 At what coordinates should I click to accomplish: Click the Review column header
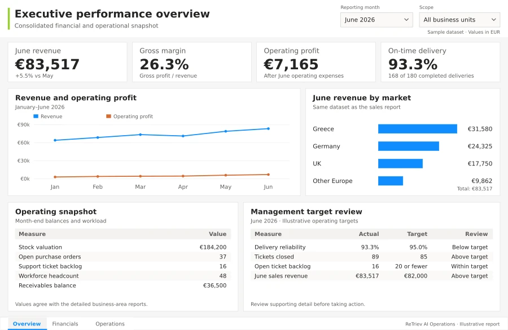(x=476, y=234)
